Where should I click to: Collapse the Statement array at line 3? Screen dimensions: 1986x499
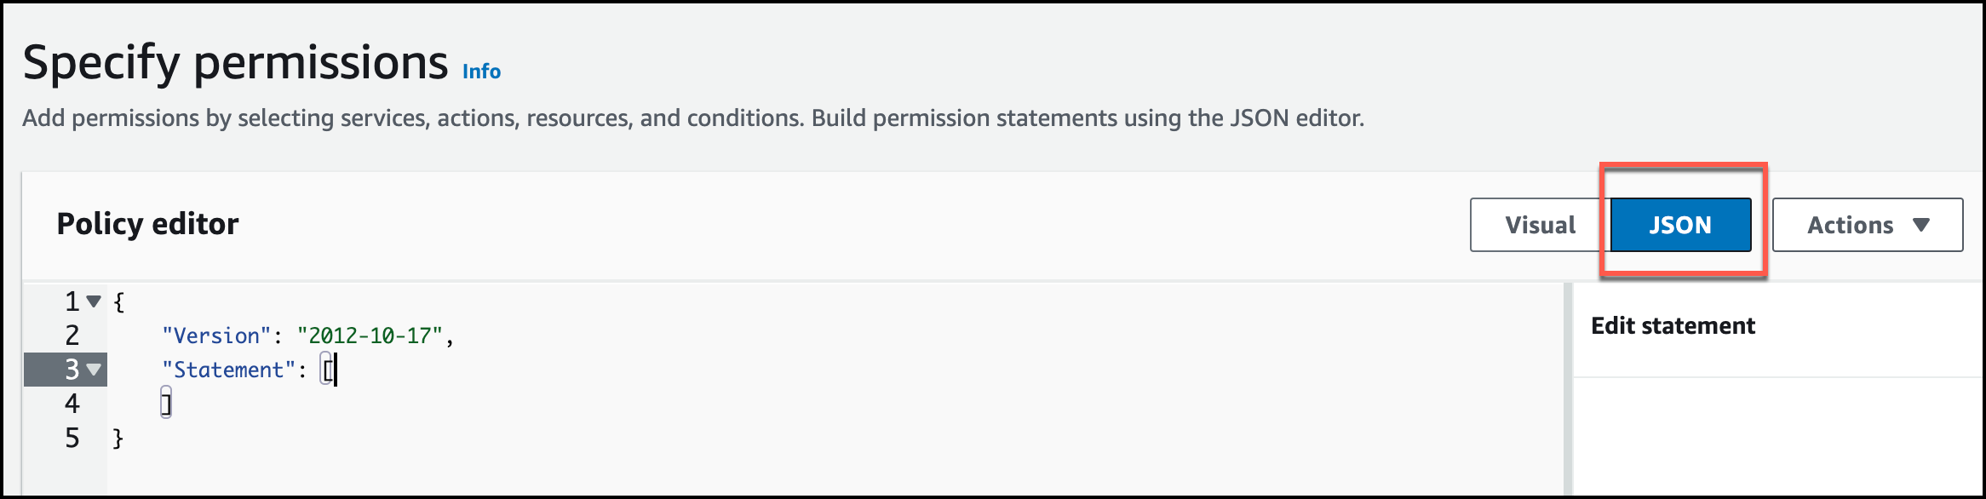point(95,370)
